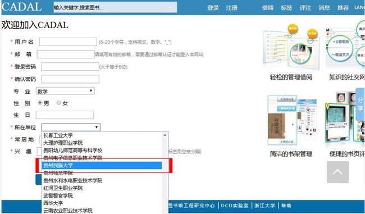Open the 简洁的书架管理 feature image
Viewport: 365px width, 214px height.
coord(292,120)
